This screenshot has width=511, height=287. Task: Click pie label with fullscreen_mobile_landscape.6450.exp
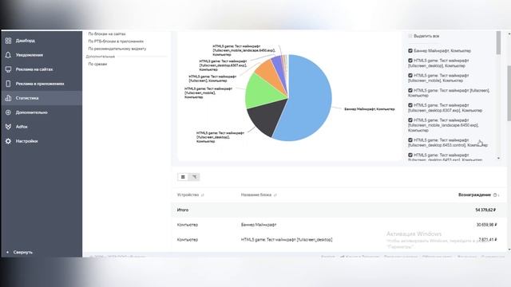(x=244, y=50)
